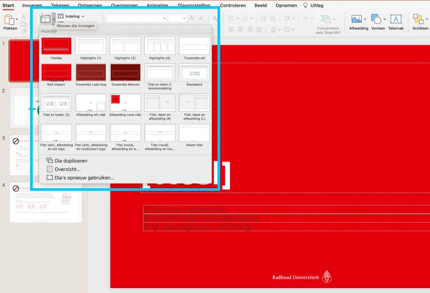The height and width of the screenshot is (293, 430).
Task: Open the Opnemen tab
Action: [286, 5]
